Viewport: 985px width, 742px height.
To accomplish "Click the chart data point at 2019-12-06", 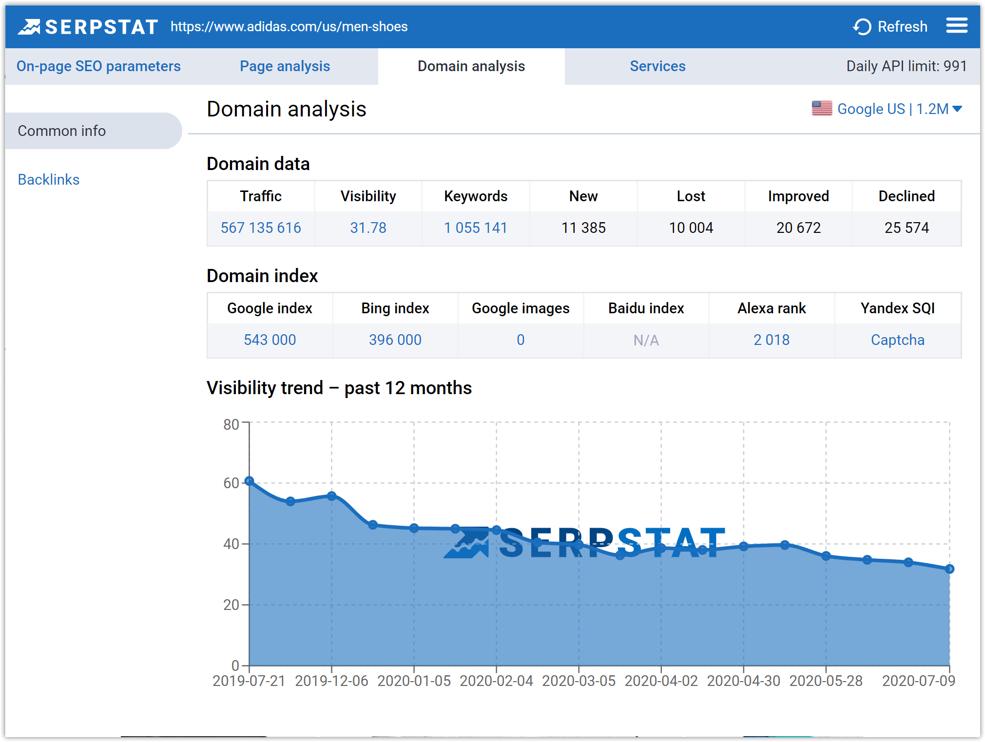I will [x=331, y=496].
